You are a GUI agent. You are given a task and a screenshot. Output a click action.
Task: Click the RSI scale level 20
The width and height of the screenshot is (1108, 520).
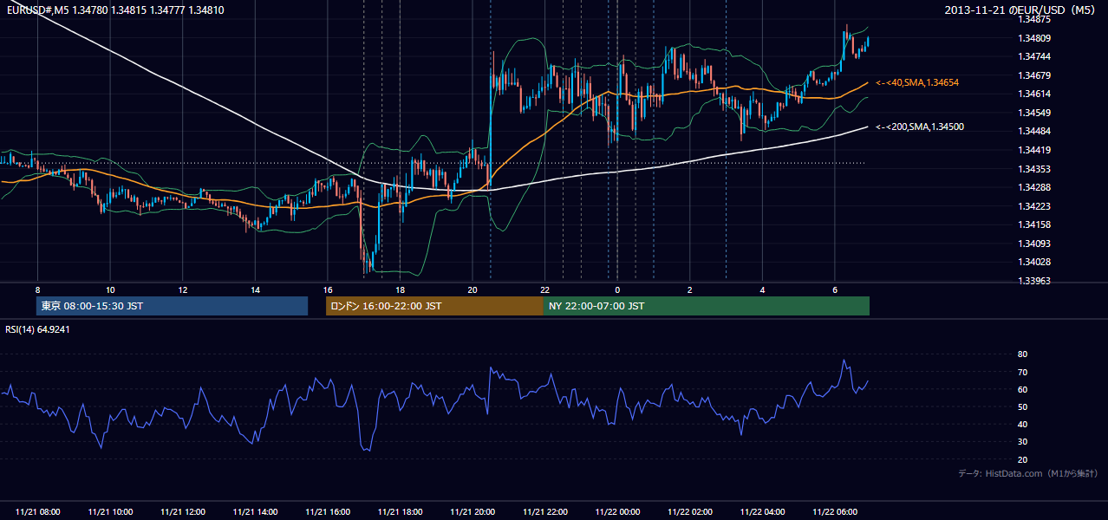tap(1022, 459)
